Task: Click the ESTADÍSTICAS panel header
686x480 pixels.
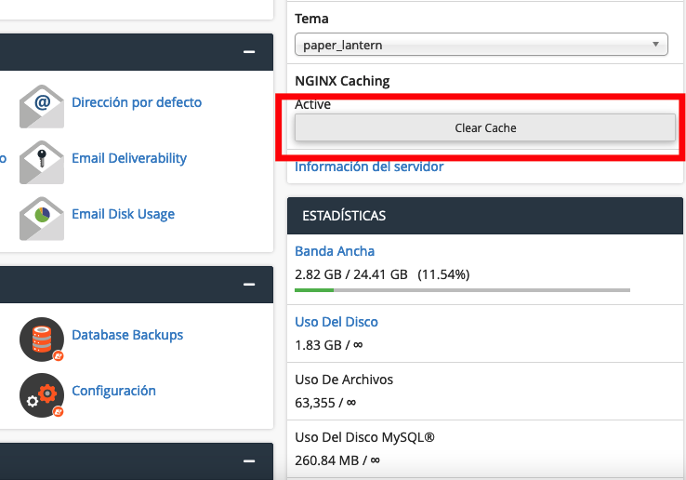Action: coord(484,216)
